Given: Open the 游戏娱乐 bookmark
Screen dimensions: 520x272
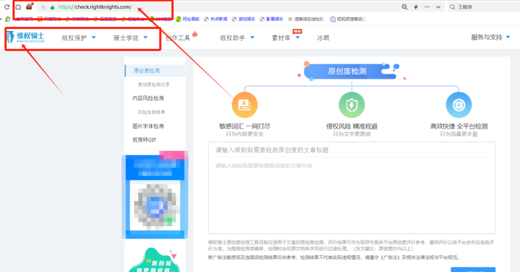Looking at the screenshot, I should click(x=244, y=19).
